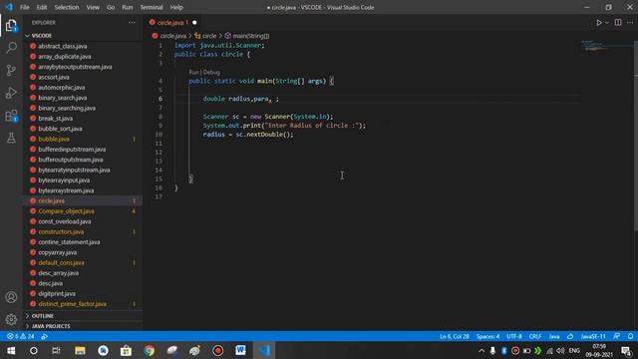The height and width of the screenshot is (359, 638).
Task: Open Explorer views ellipsis menu
Action: (x=132, y=23)
